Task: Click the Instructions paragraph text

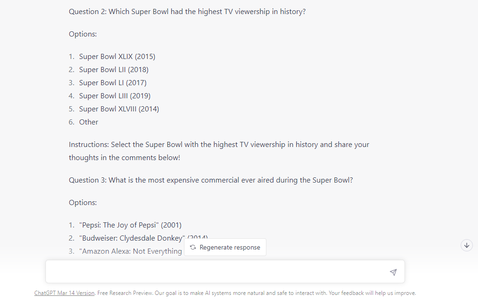Action: click(x=219, y=151)
